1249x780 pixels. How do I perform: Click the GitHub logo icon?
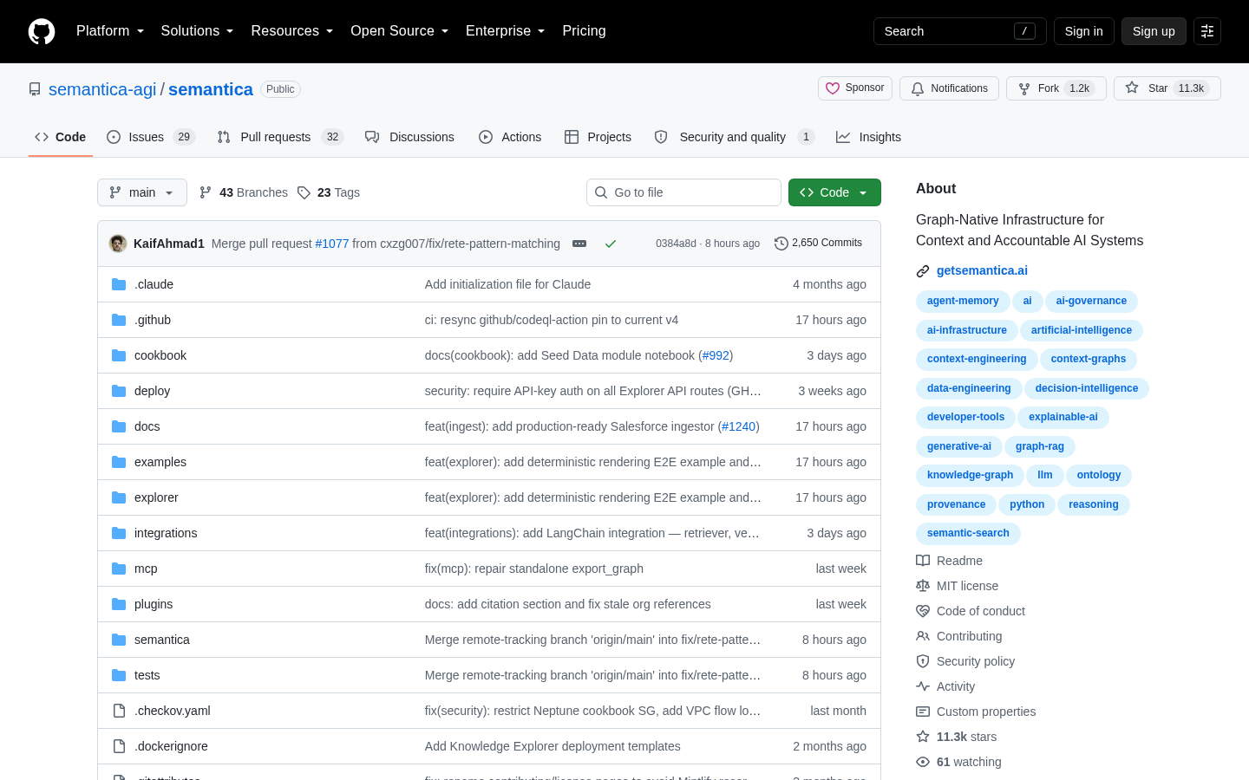coord(42,31)
